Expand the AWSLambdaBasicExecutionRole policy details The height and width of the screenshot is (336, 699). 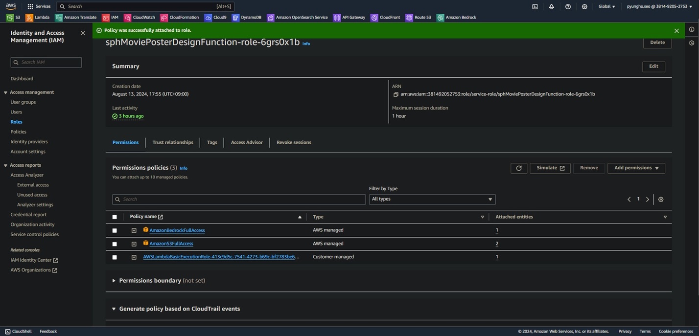(x=134, y=257)
